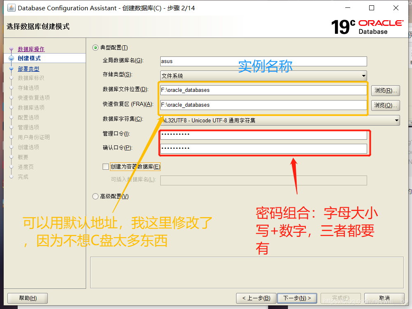
Task: Click the 数据库标识 step label
Action: (31, 78)
